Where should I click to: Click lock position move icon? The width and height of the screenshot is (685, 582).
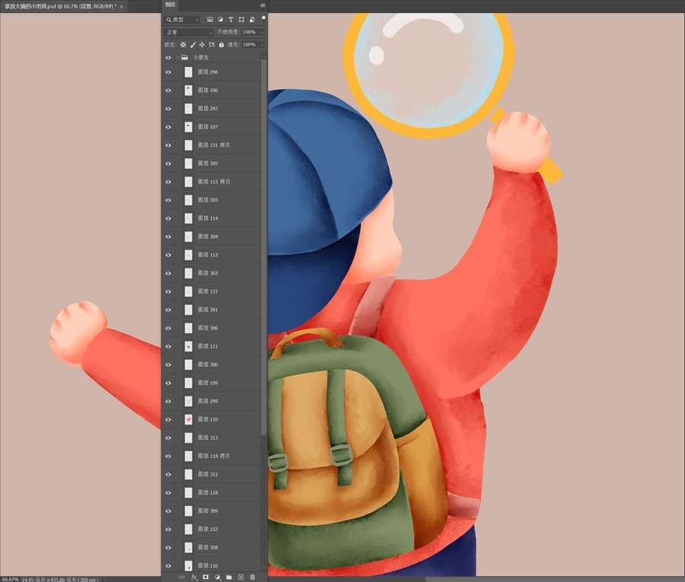[202, 45]
